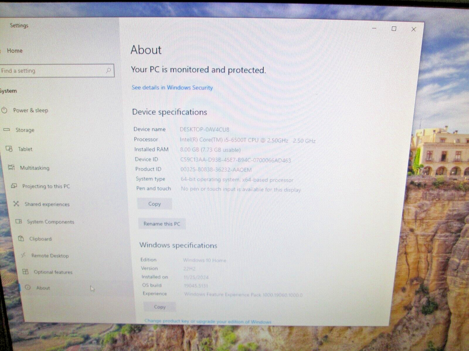This screenshot has height=351, width=469.
Task: Select the About info icon
Action: [28, 288]
